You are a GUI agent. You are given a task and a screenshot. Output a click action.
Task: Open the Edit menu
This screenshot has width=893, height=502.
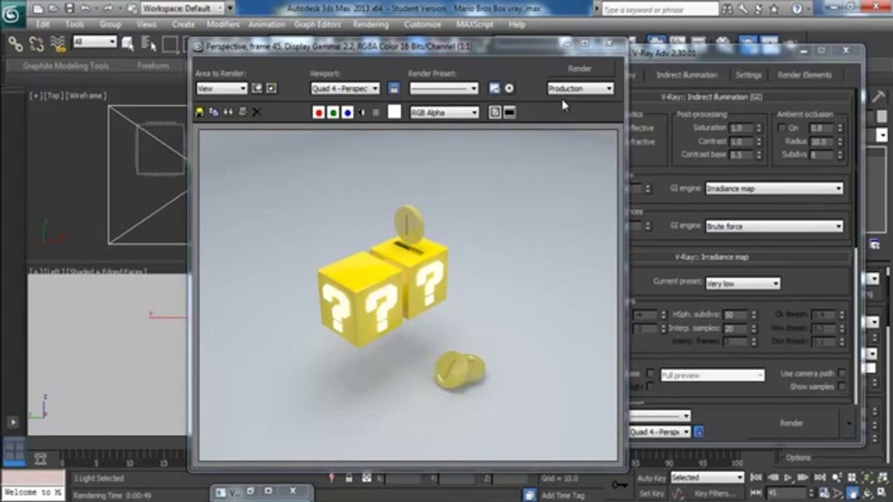tap(43, 24)
